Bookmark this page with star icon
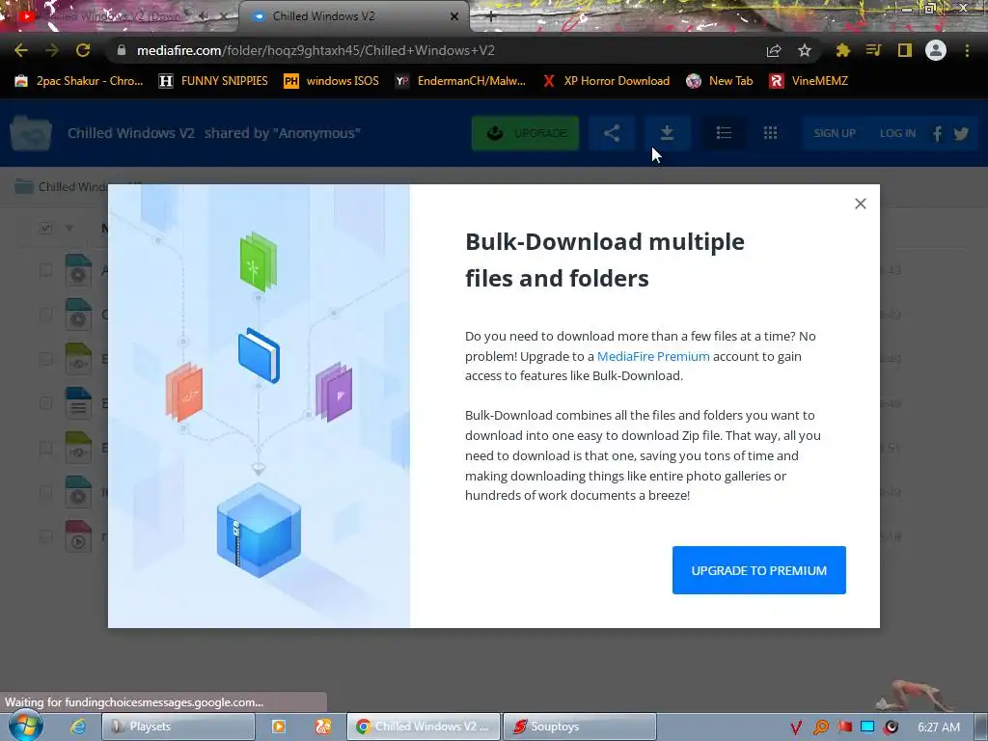 click(x=805, y=50)
